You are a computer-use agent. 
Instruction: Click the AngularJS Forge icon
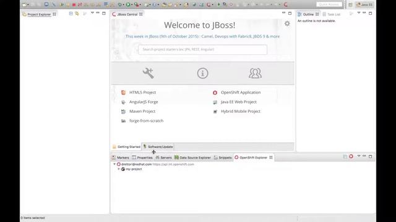pyautogui.click(x=123, y=102)
